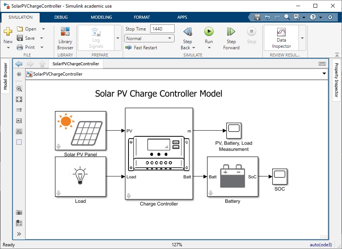This screenshot has height=249, width=342.
Task: Select the Annotation text tool
Action: click(x=19, y=121)
